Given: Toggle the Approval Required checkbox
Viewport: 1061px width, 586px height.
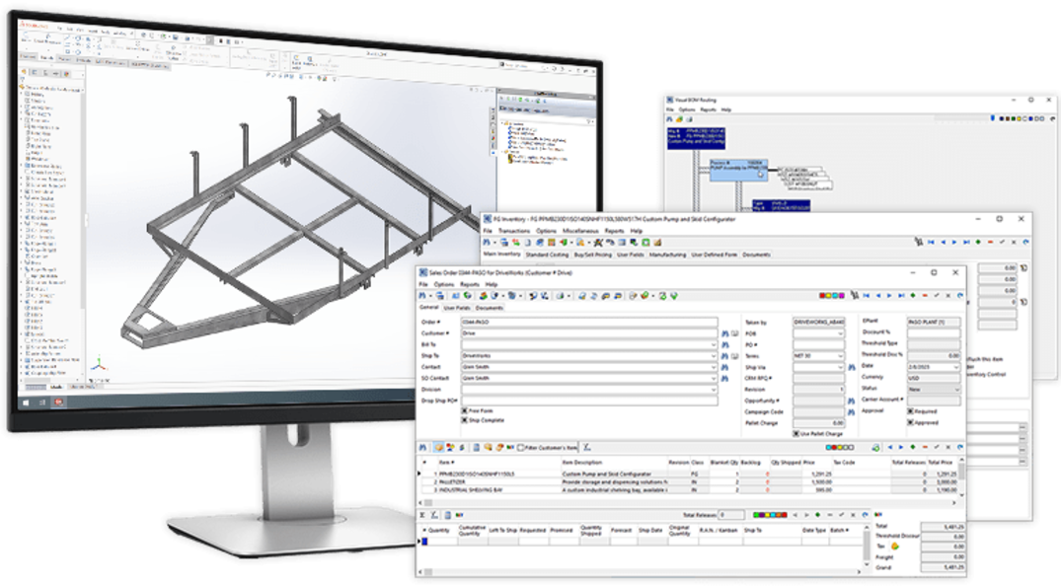Looking at the screenshot, I should coord(910,410).
